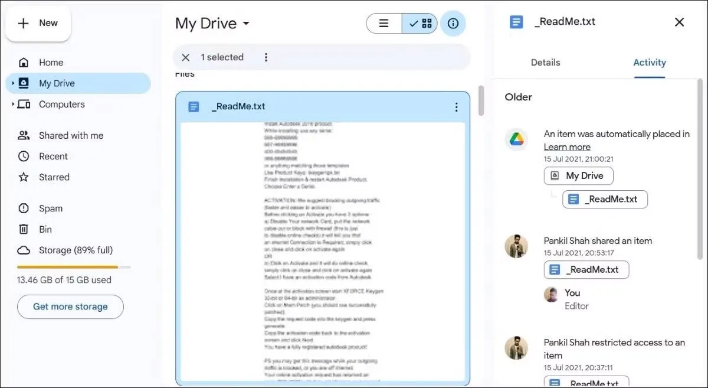Switch to grid layout view
This screenshot has height=388, width=708.
pyautogui.click(x=421, y=24)
